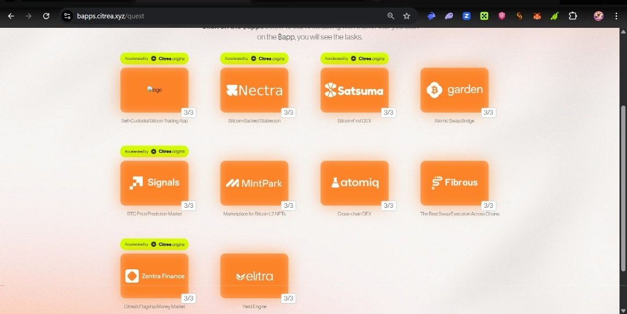Open the Zentra Finance bapp card
627x314 pixels.
154,276
